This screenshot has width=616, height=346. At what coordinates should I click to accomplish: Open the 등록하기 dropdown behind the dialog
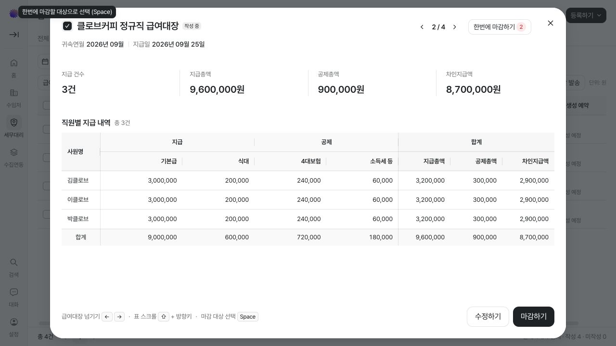[x=586, y=15]
